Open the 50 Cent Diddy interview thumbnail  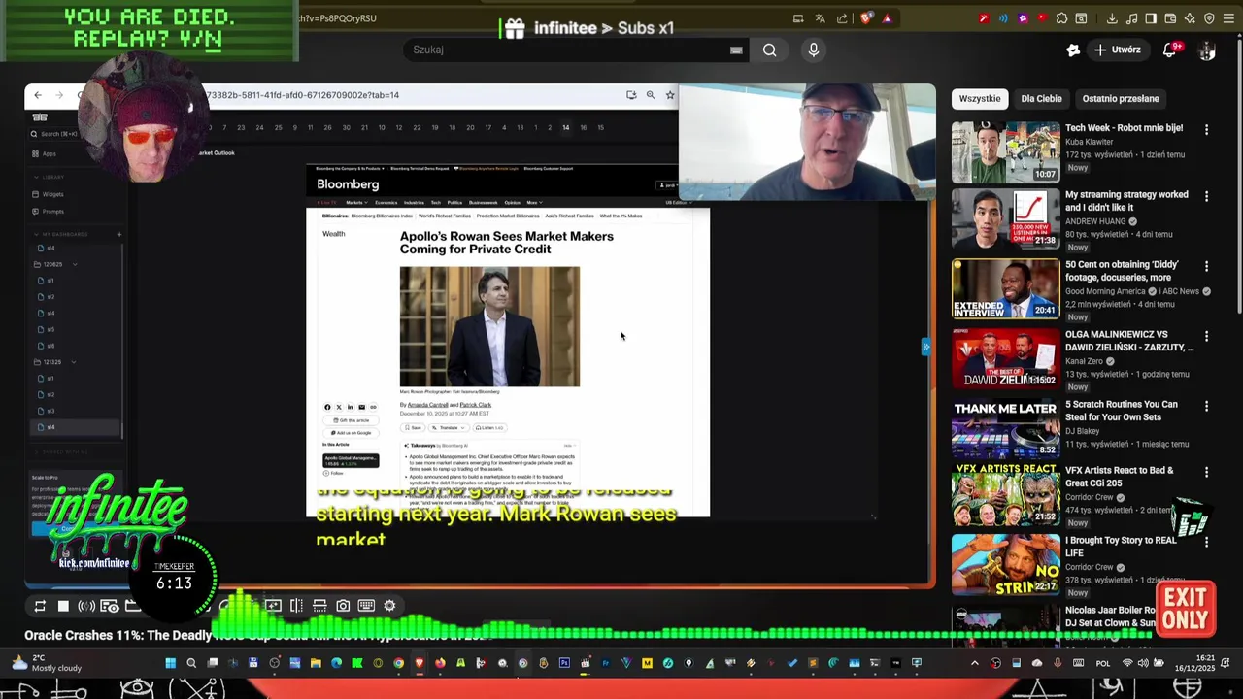[1005, 288]
